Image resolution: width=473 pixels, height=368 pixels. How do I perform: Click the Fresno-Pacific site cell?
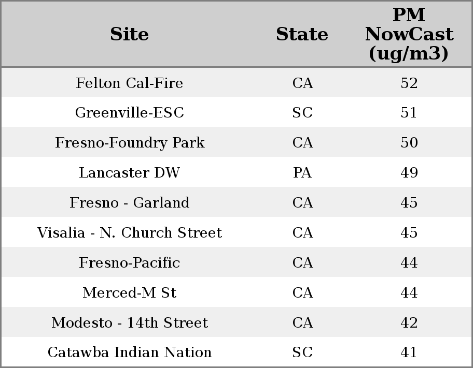(129, 263)
